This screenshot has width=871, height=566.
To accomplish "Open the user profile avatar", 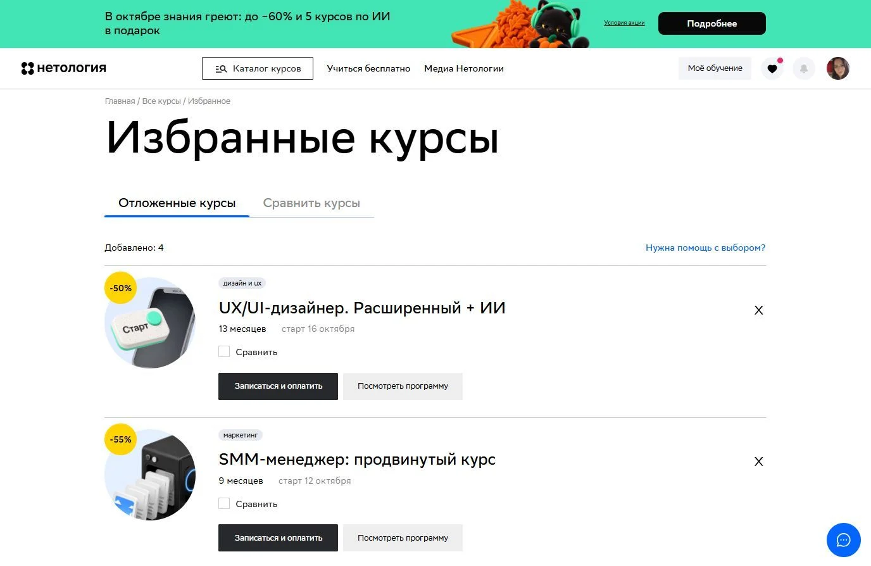I will pyautogui.click(x=838, y=68).
